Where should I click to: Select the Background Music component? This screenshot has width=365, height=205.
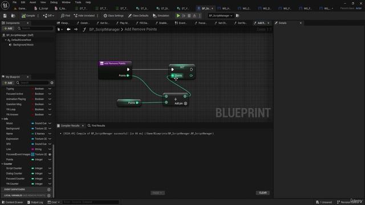tap(23, 44)
